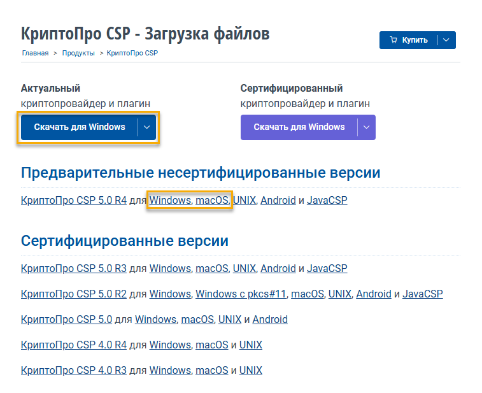Image resolution: width=482 pixels, height=393 pixels.
Task: Download the Актуальный version for Windows
Action: click(80, 127)
